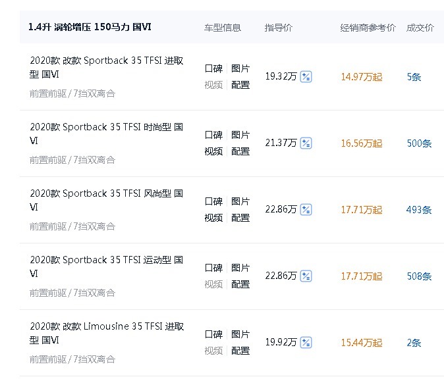
Task: Open the 5条 transaction price records
Action: [x=414, y=77]
